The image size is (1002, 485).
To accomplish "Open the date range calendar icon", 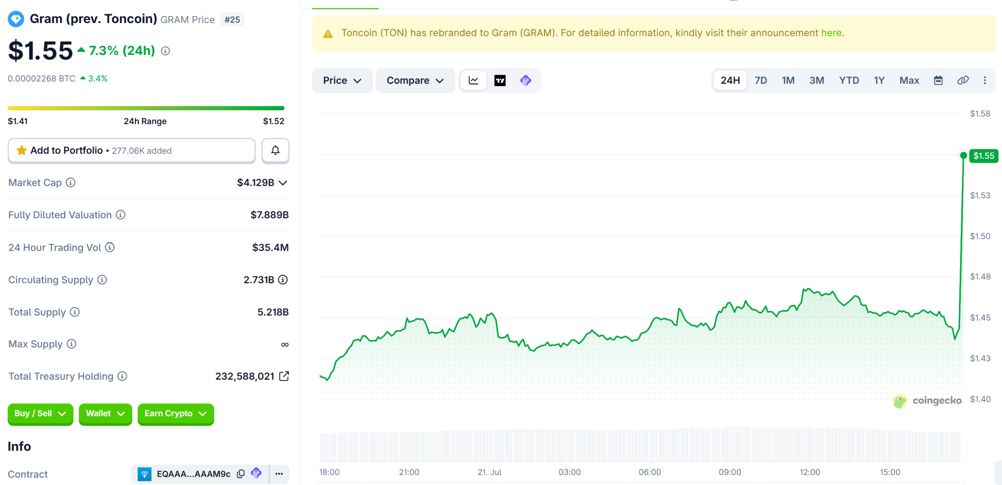I will (938, 81).
